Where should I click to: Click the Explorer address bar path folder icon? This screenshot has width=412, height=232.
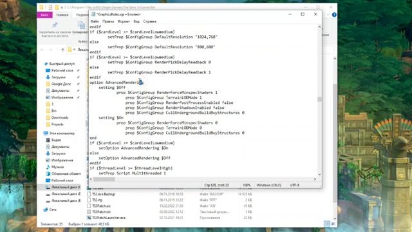70,50
